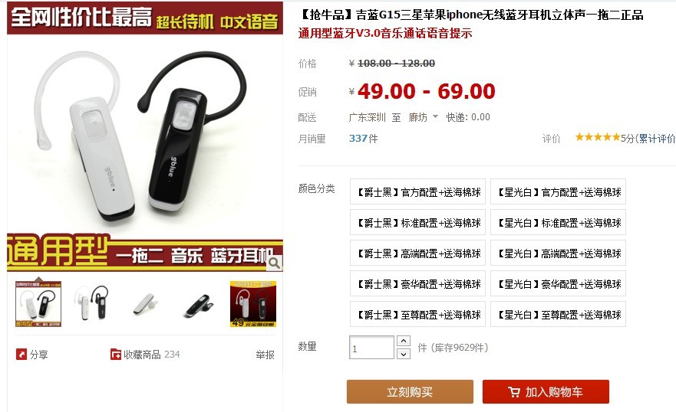Click the red share arrow icon
This screenshot has width=676, height=412.
tap(21, 355)
